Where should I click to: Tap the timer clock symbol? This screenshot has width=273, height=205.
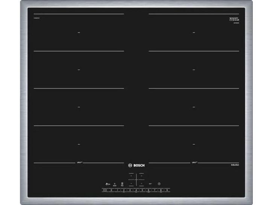coord(159,184)
